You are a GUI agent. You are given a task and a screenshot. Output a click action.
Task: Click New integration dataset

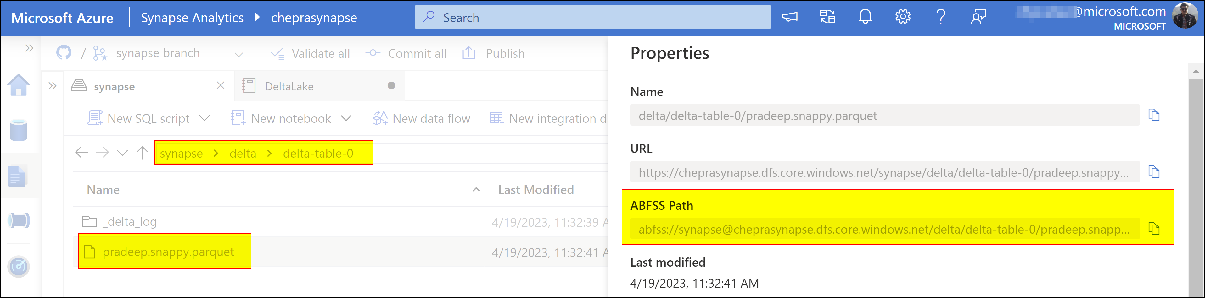coord(548,119)
